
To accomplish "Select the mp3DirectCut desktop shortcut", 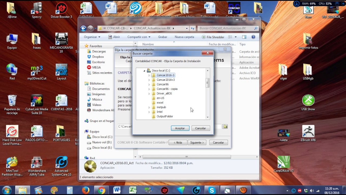I will 37,72.
